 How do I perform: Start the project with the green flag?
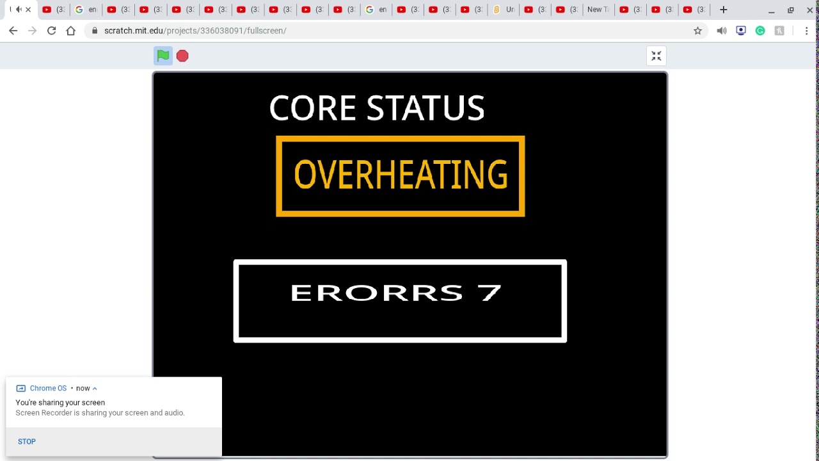pyautogui.click(x=163, y=56)
